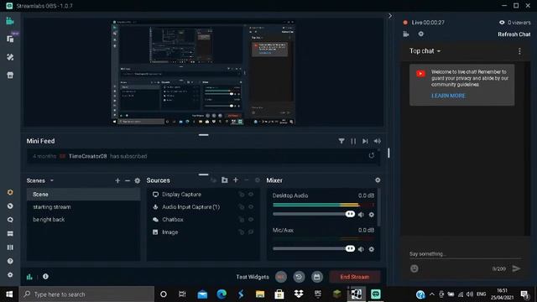Viewport: 537px width, 302px height.
Task: Mute Desktop Audio
Action: point(361,215)
